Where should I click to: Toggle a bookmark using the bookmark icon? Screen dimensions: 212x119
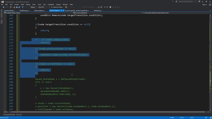tap(110, 7)
